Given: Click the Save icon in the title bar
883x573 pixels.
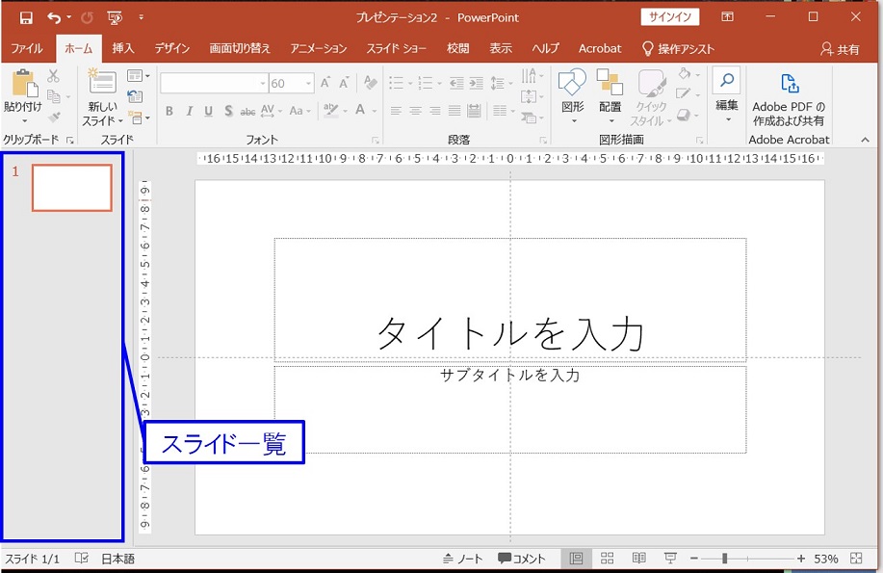Looking at the screenshot, I should click(x=26, y=17).
